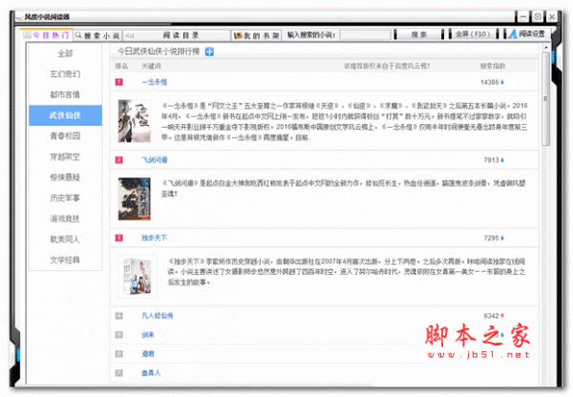Select 惊悚悬疑 category
This screenshot has width=573, height=397.
65,178
